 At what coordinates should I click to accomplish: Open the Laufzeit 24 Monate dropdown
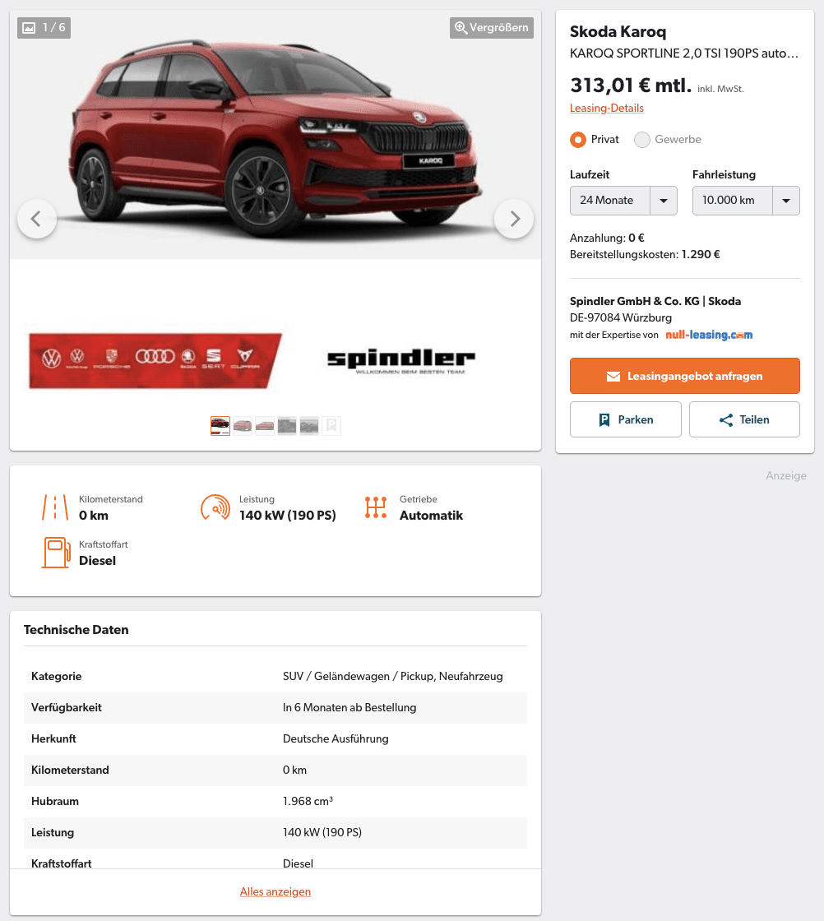(623, 201)
